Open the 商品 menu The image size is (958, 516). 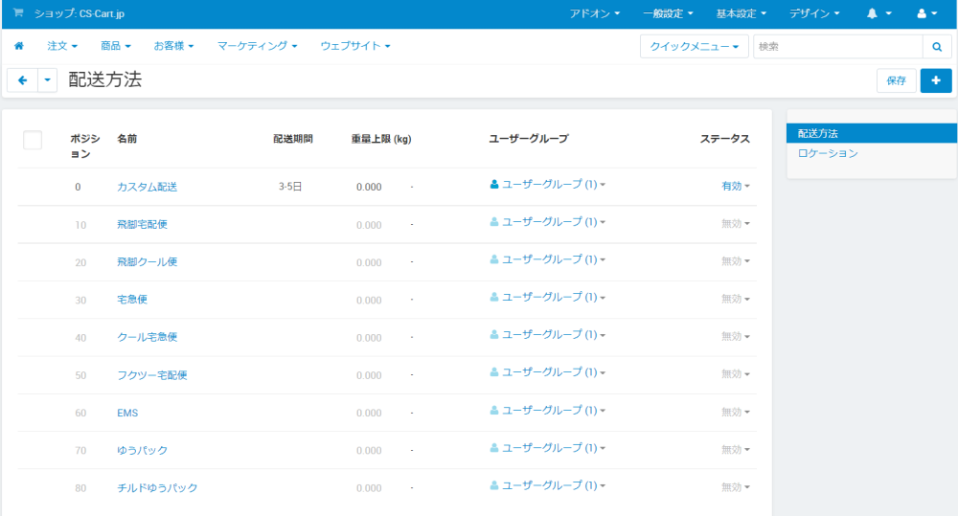(x=116, y=46)
